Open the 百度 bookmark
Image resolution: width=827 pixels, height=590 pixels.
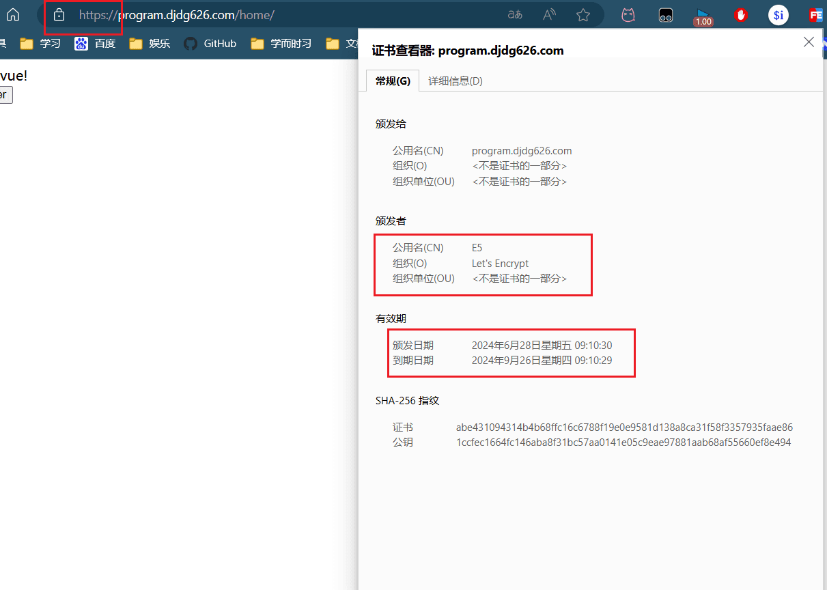[95, 44]
